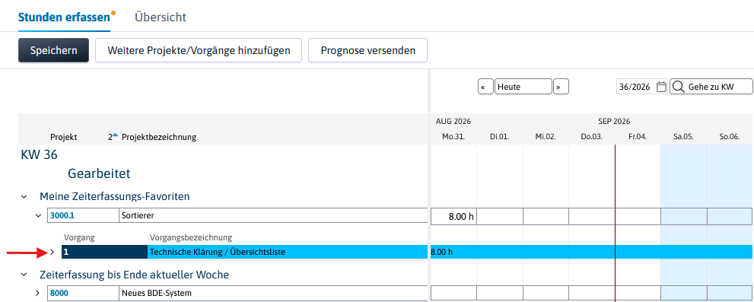
Task: Click the KW 36 heading
Action: [39, 155]
